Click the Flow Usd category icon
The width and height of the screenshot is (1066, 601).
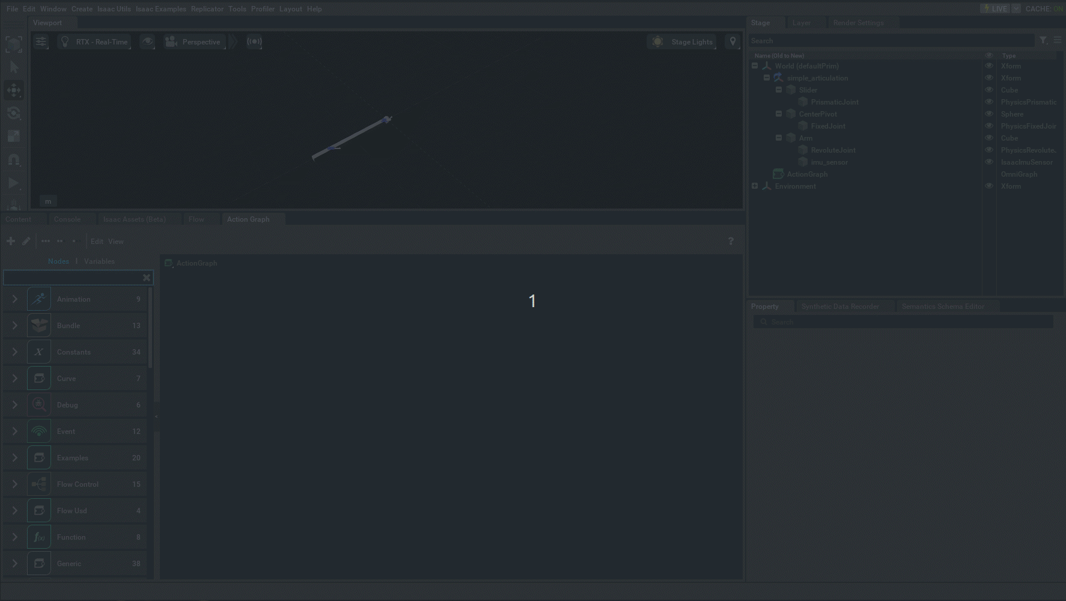click(39, 510)
